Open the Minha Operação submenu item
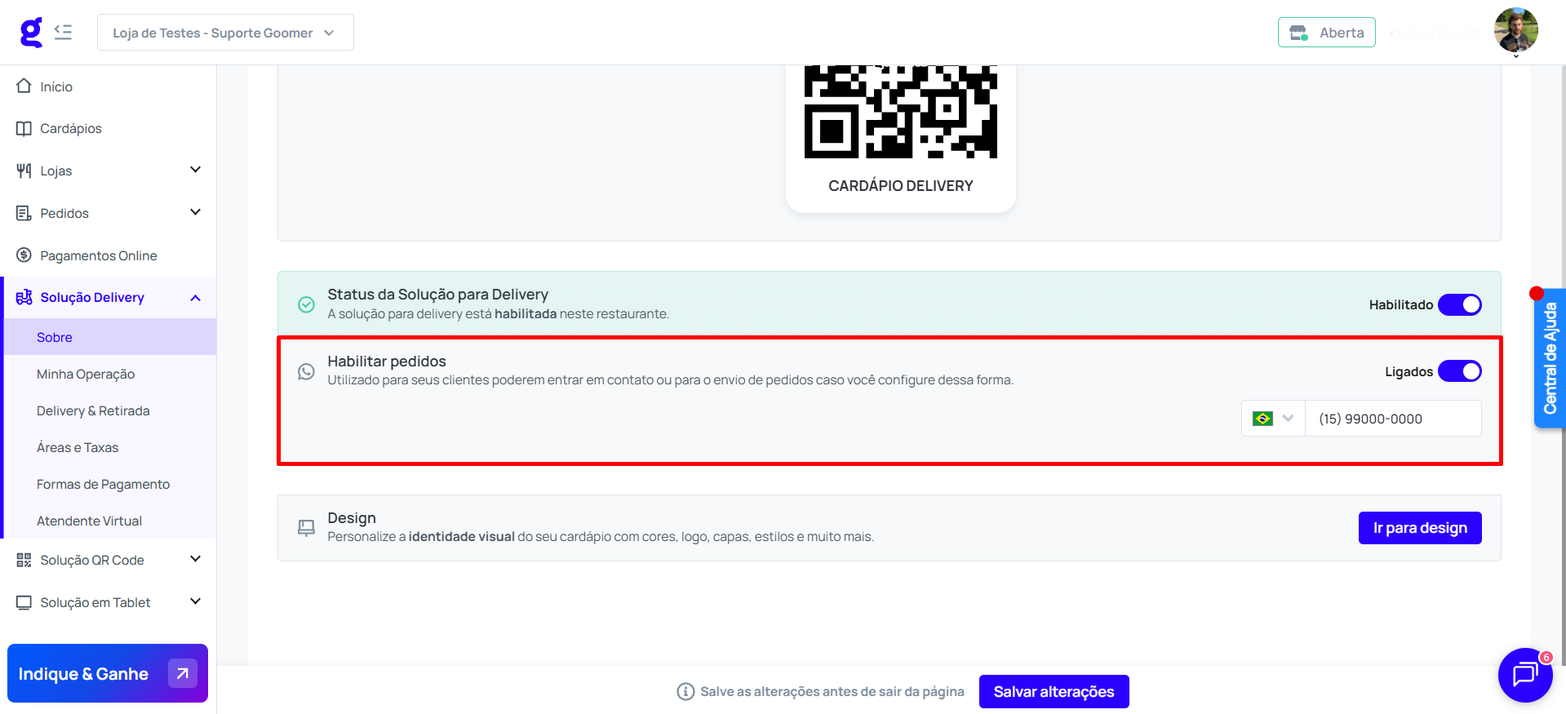 pyautogui.click(x=86, y=374)
